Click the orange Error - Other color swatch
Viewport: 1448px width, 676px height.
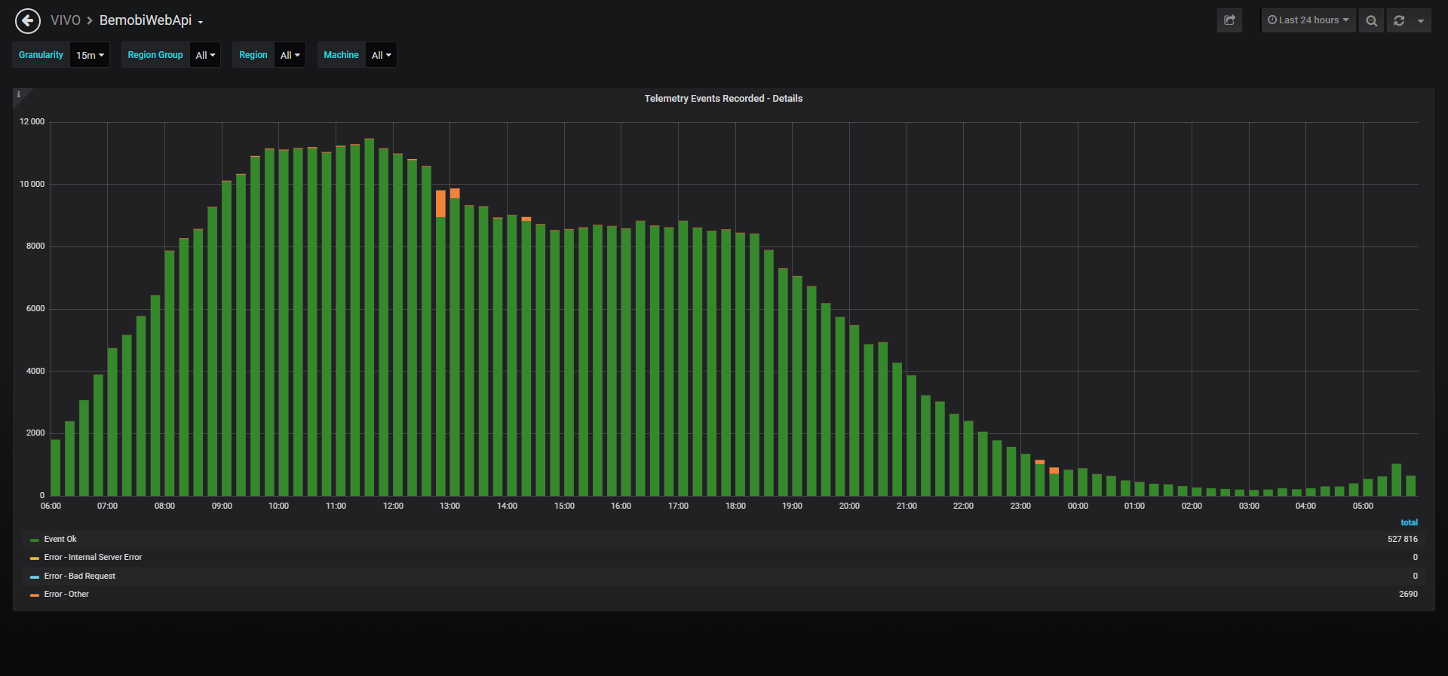[x=35, y=595]
